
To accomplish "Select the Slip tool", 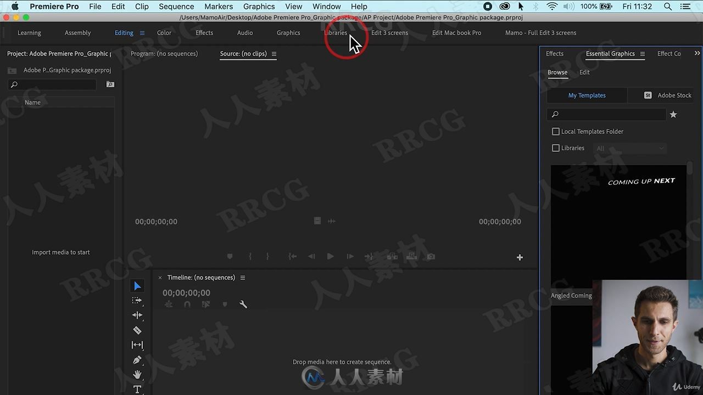I will point(137,345).
